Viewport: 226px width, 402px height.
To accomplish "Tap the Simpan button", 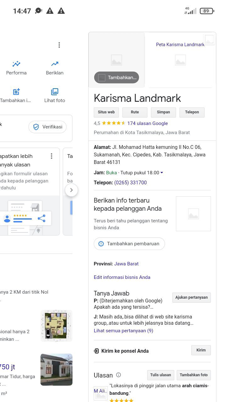I will 163,112.
